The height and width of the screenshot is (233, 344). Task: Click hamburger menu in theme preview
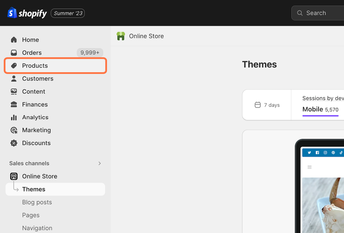coord(310,167)
